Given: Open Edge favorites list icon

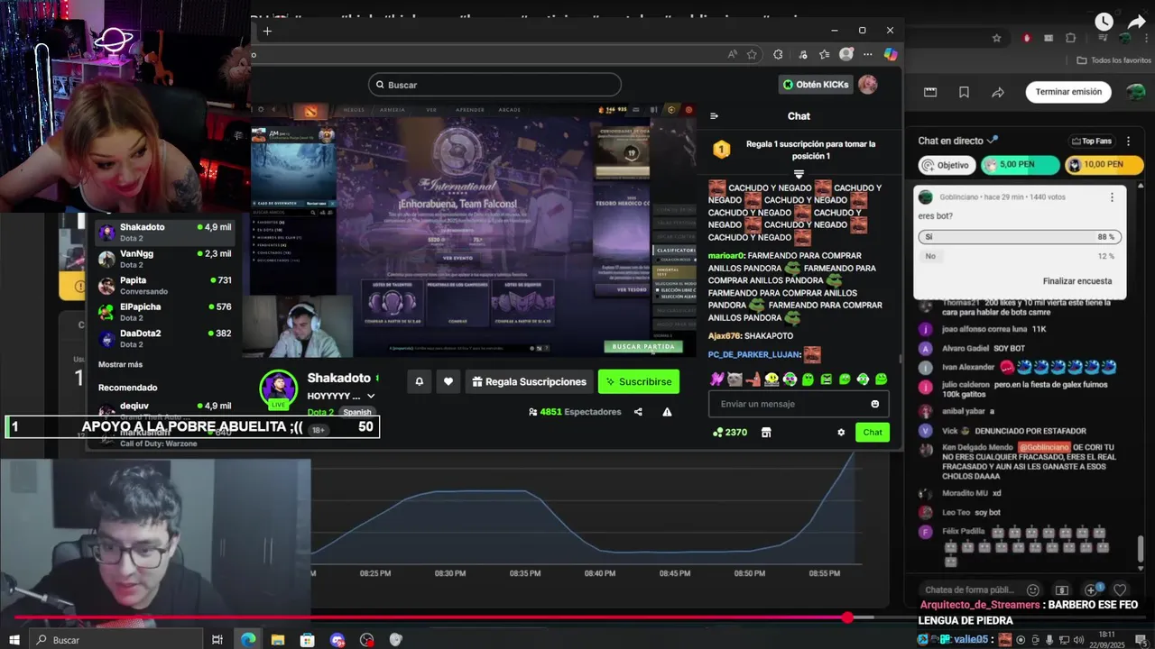Looking at the screenshot, I should coord(824,55).
